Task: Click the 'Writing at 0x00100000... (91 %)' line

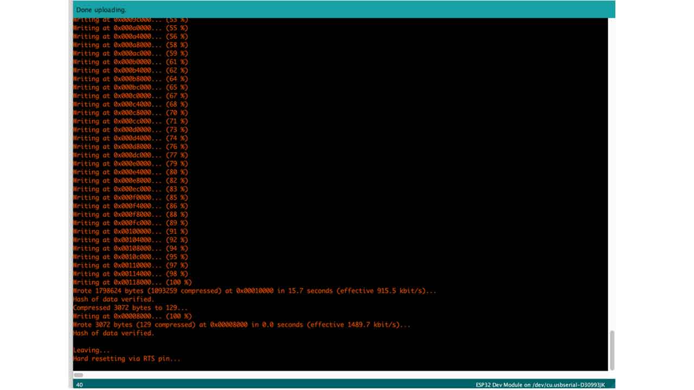Action: coord(131,231)
